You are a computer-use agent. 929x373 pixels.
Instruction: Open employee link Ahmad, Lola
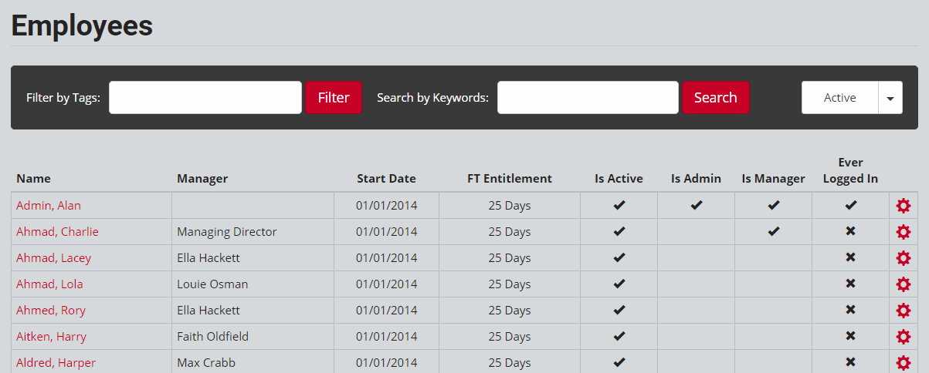pyautogui.click(x=49, y=284)
